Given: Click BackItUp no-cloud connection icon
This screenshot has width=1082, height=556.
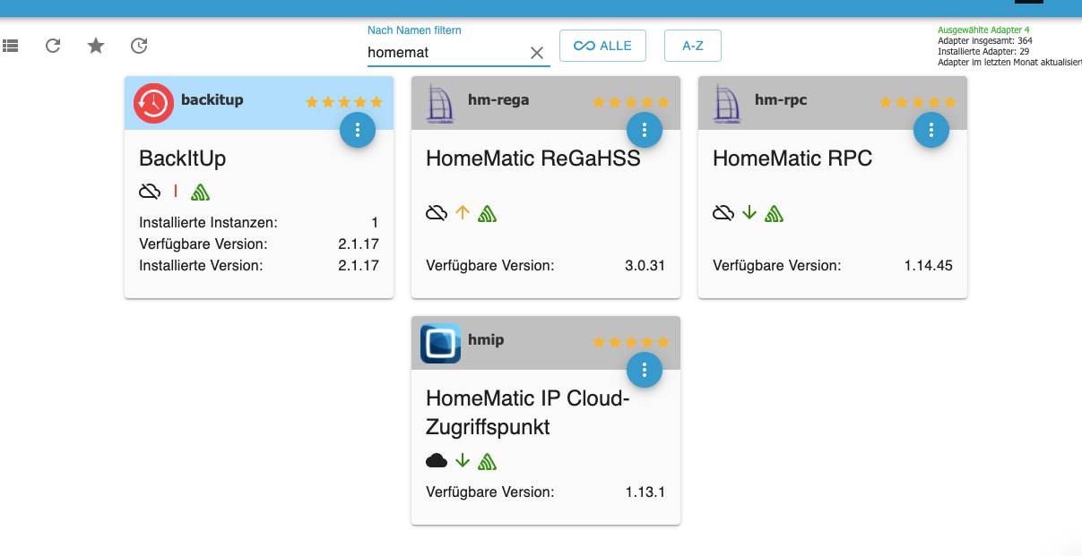Looking at the screenshot, I should (150, 191).
